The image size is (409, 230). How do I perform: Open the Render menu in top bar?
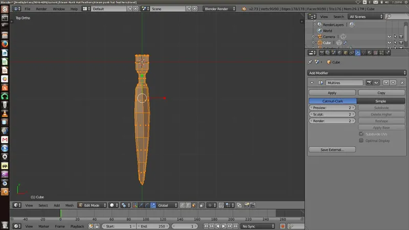(x=41, y=9)
